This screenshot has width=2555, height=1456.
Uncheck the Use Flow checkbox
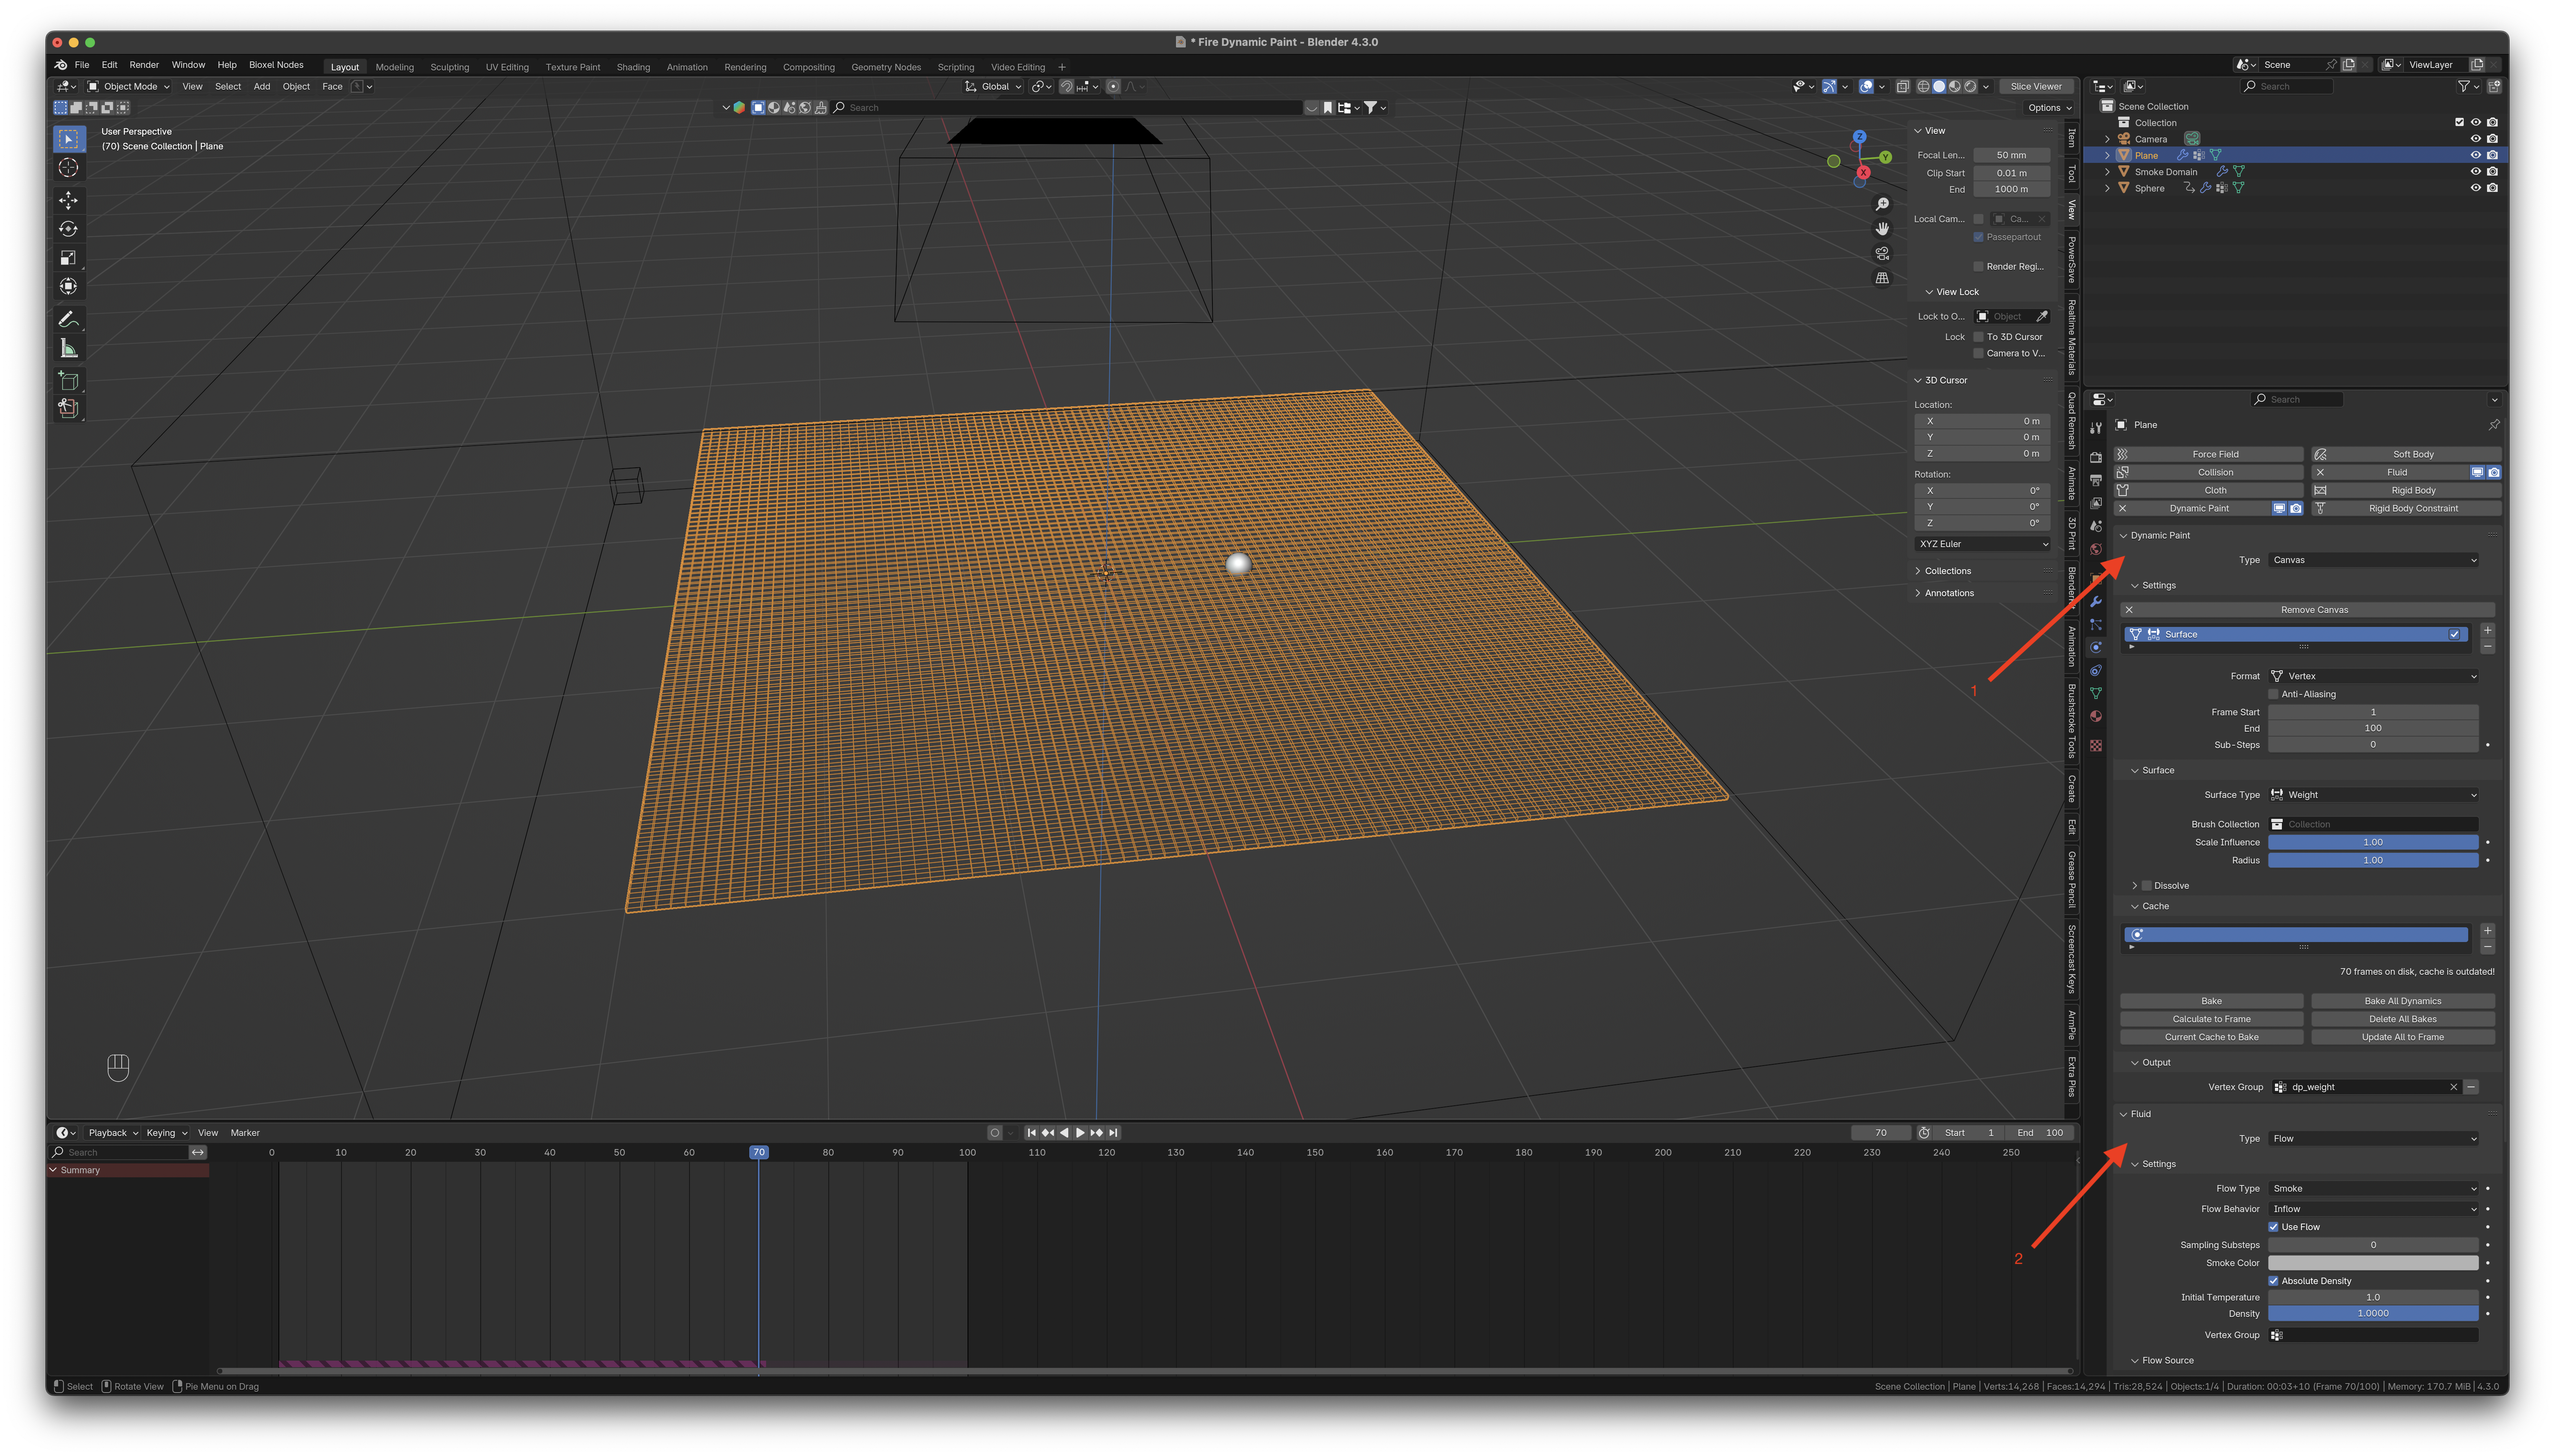(2274, 1227)
